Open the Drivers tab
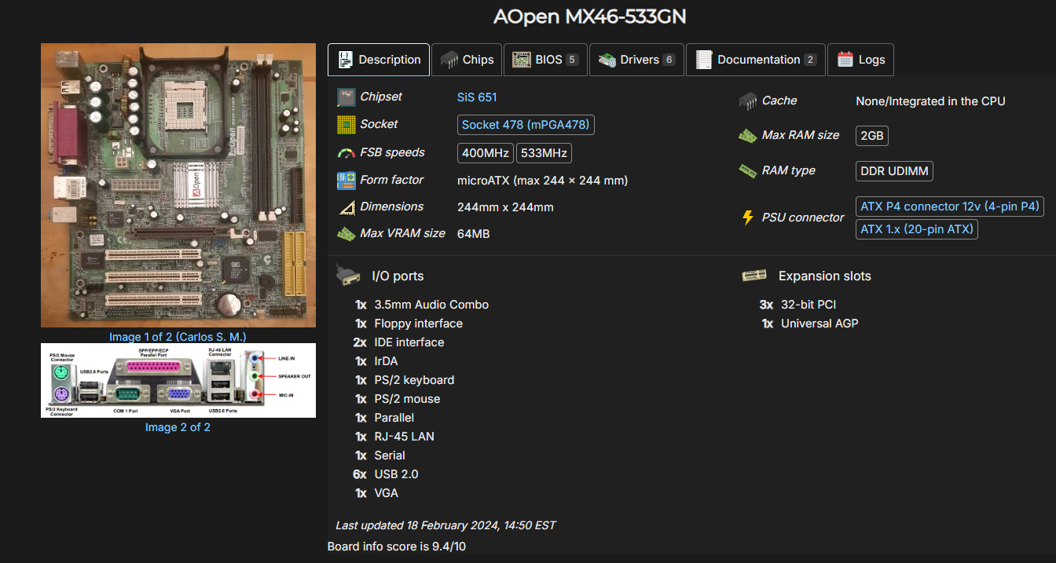This screenshot has height=563, width=1056. (x=636, y=60)
